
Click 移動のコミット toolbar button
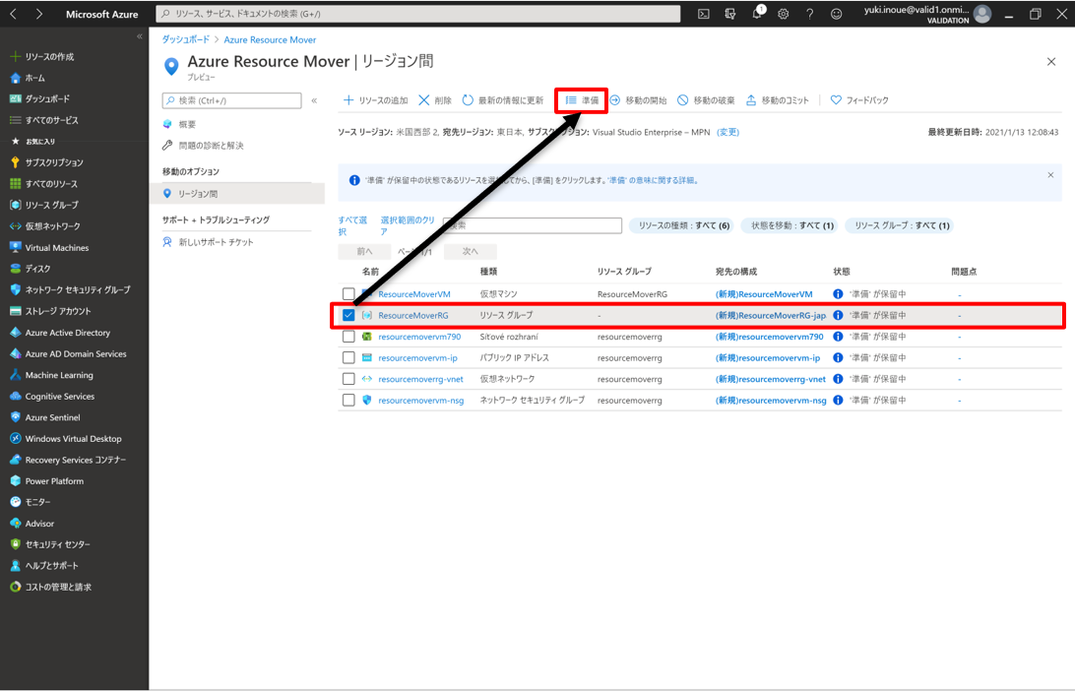coord(777,100)
